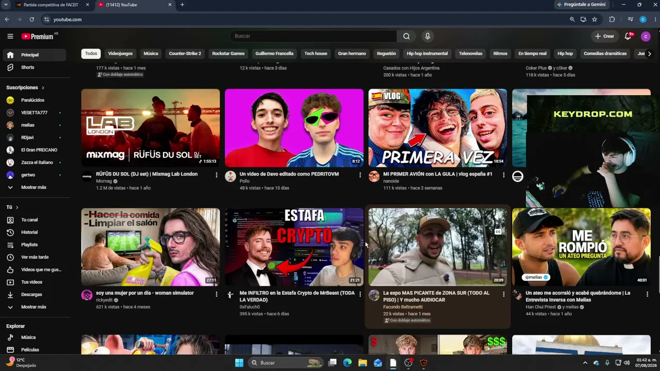This screenshot has height=371, width=660.
Task: Reload the page with the browser refresh icon
Action: 32,20
